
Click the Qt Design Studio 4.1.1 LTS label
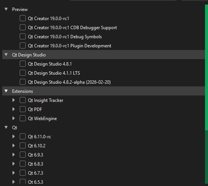[54, 73]
